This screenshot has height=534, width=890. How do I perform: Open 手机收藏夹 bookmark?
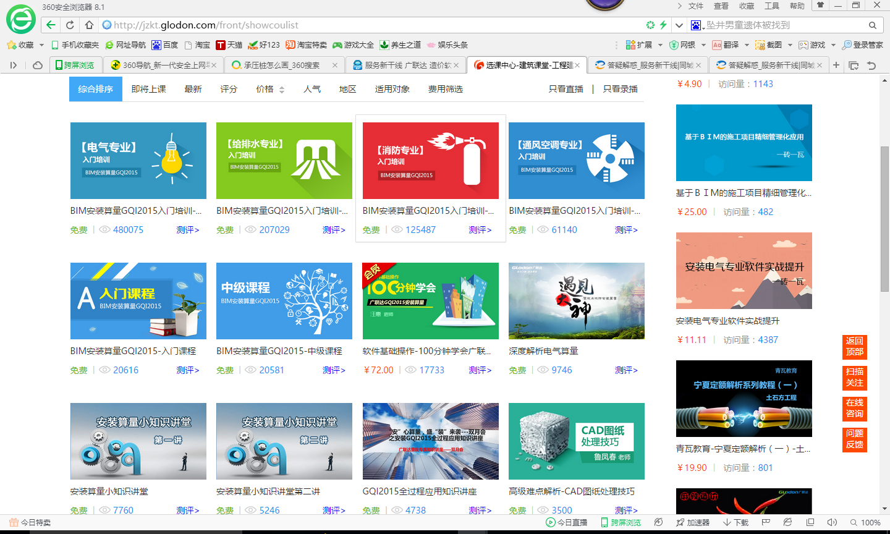click(75, 45)
